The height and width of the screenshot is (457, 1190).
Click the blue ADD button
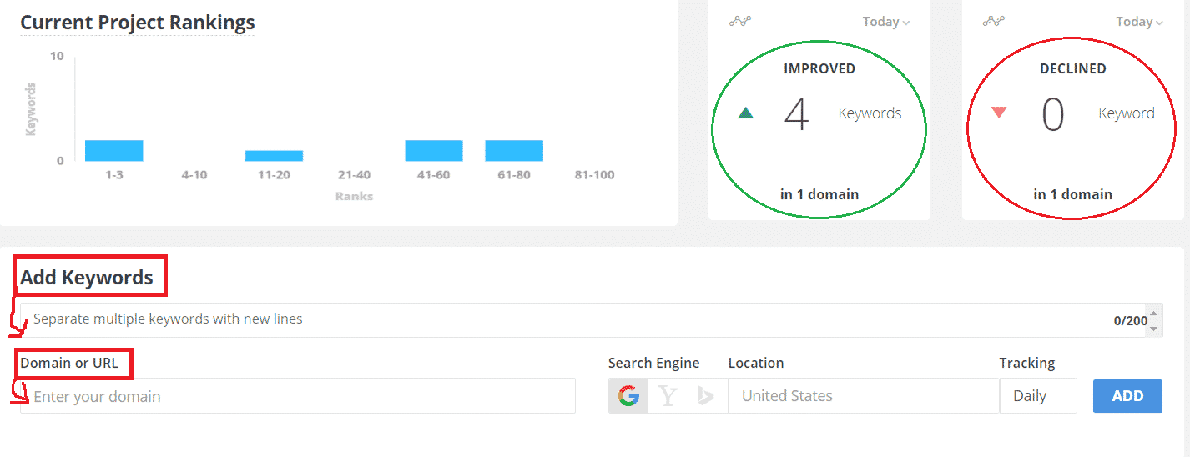click(x=1127, y=396)
